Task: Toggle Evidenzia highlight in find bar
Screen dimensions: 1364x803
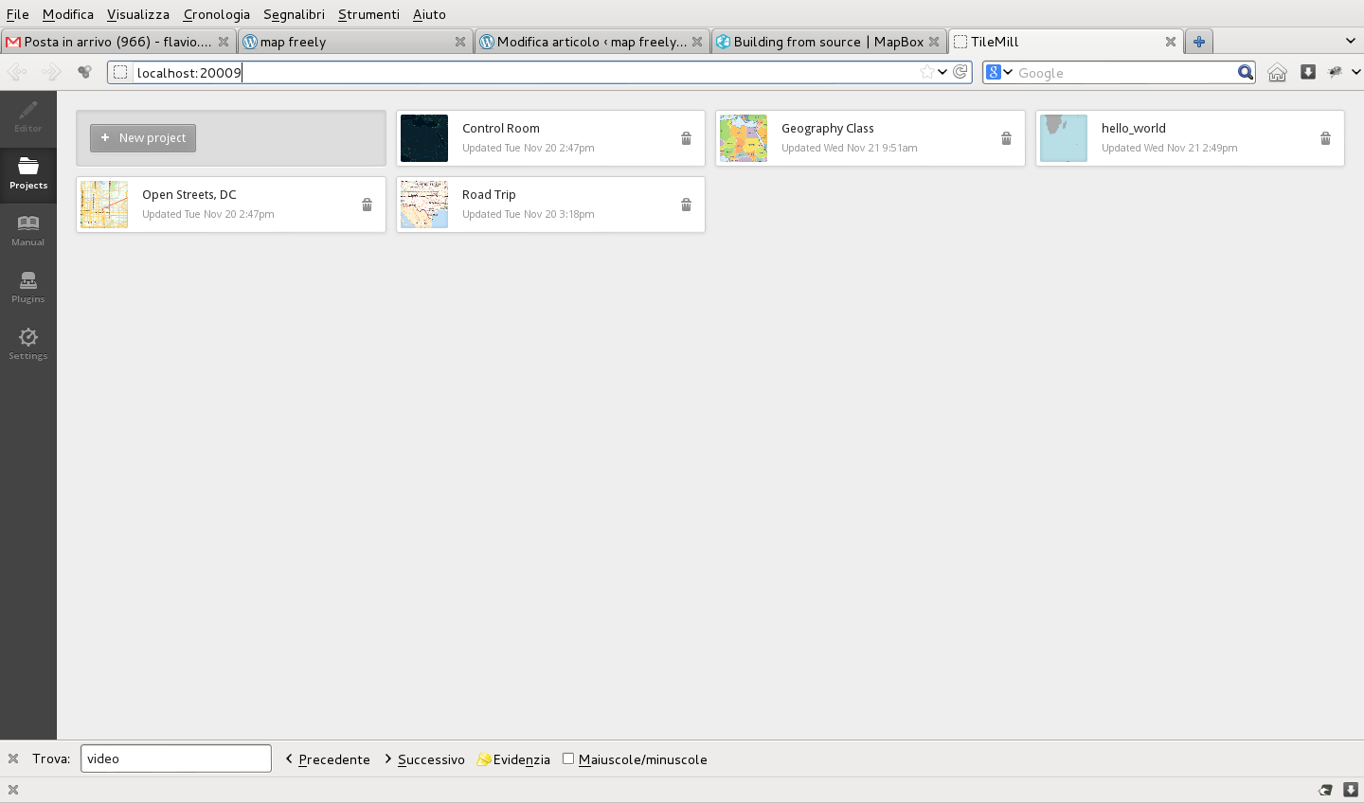Action: tap(513, 759)
